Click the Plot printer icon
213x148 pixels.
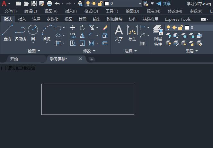pos(49,4)
